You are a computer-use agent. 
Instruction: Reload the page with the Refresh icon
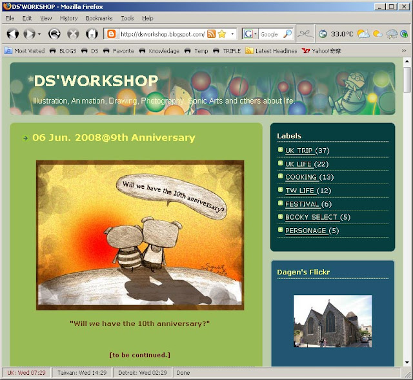(x=54, y=34)
